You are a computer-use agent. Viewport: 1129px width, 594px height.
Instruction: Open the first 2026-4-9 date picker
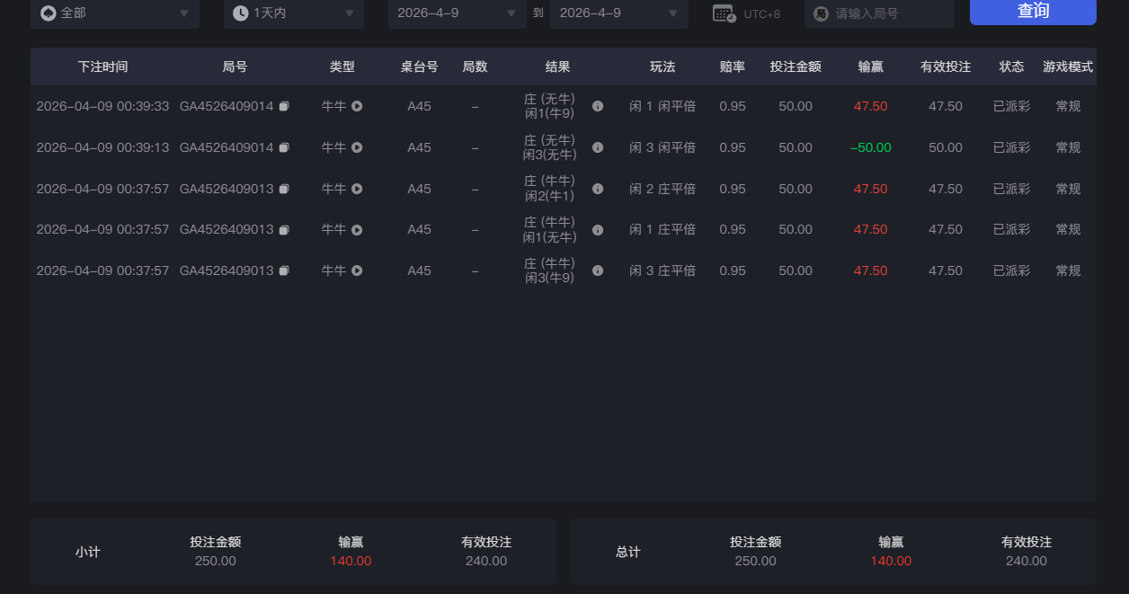(457, 13)
